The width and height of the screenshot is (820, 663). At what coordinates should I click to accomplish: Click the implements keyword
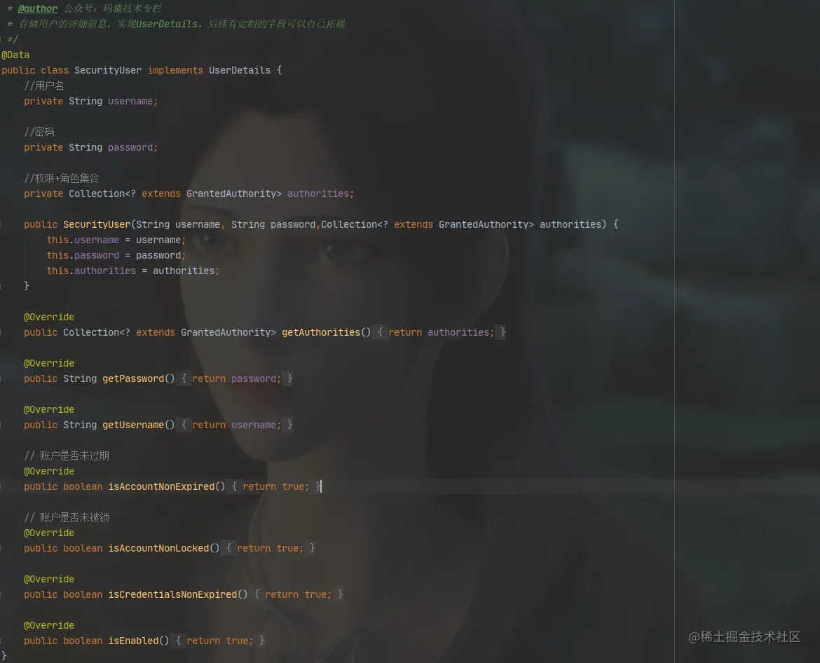[x=175, y=70]
